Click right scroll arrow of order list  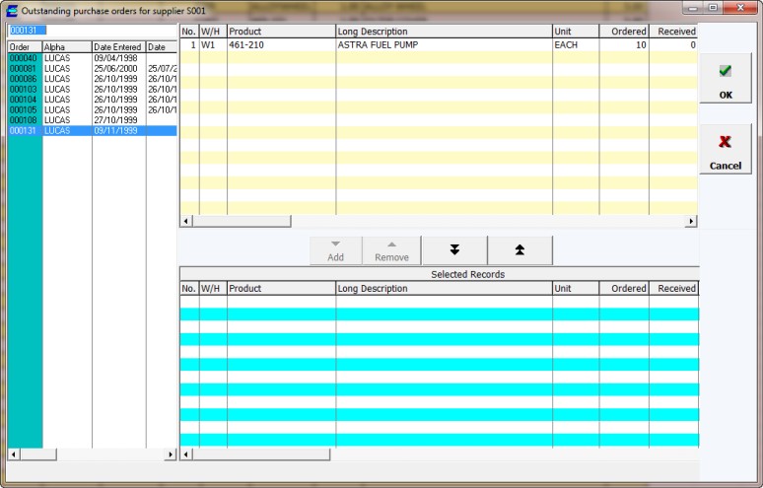(x=171, y=454)
